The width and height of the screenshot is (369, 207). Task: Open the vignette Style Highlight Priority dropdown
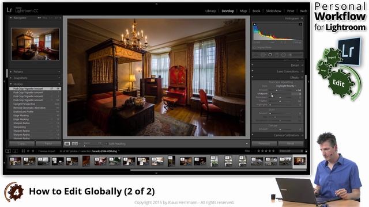click(x=287, y=86)
